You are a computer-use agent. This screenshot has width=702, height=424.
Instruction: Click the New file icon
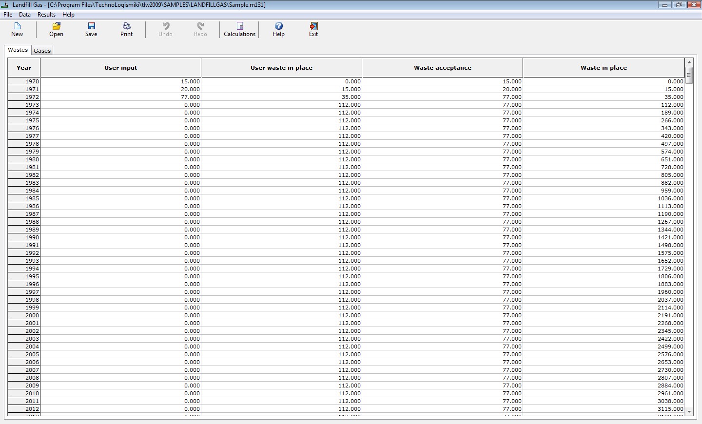coord(17,26)
